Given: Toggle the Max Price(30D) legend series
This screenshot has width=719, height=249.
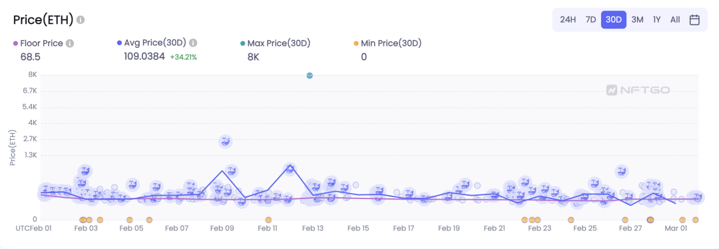Looking at the screenshot, I should (276, 43).
